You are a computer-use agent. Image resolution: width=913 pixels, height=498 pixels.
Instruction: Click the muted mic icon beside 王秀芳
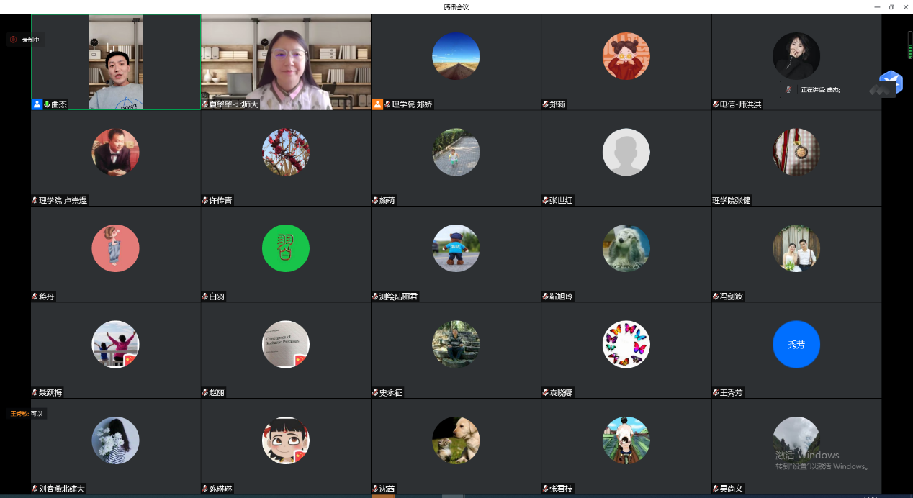tap(716, 393)
